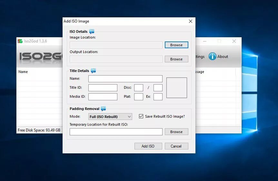Click the Name column header in Iso2God
This screenshot has height=181, width=278.
pos(23,72)
